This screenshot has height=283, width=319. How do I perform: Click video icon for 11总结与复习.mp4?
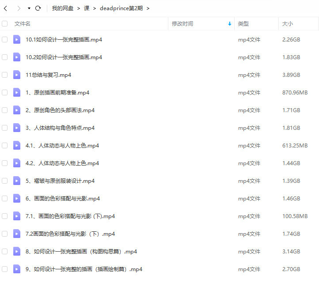(x=17, y=75)
